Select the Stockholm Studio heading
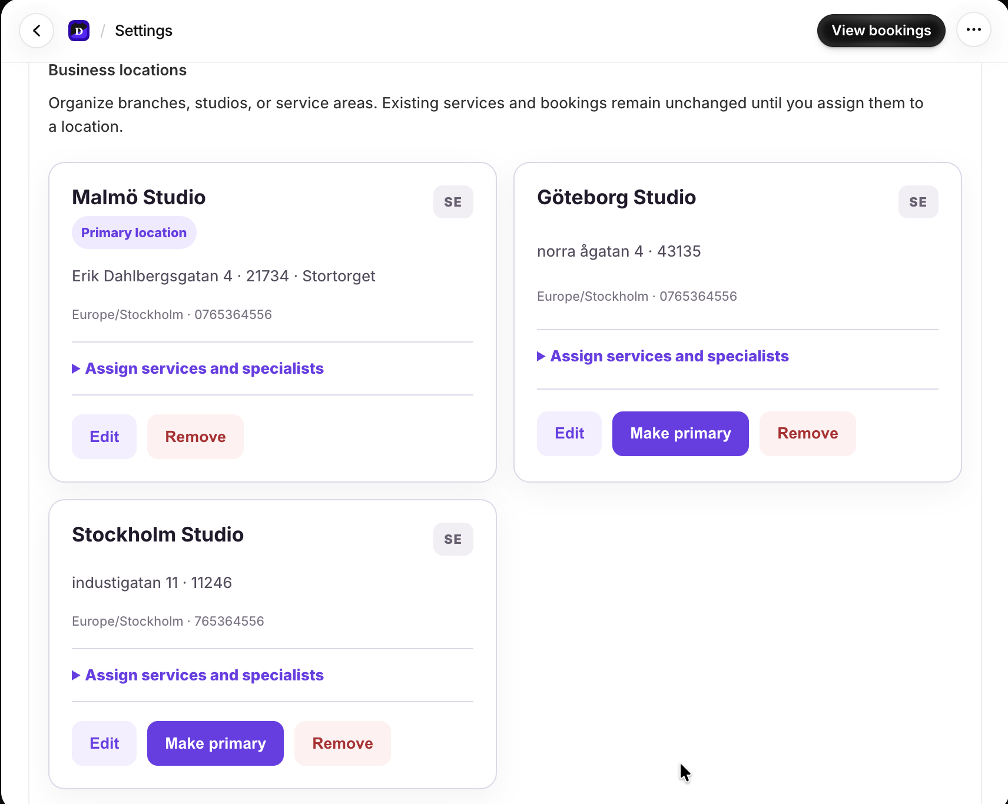 (x=158, y=534)
